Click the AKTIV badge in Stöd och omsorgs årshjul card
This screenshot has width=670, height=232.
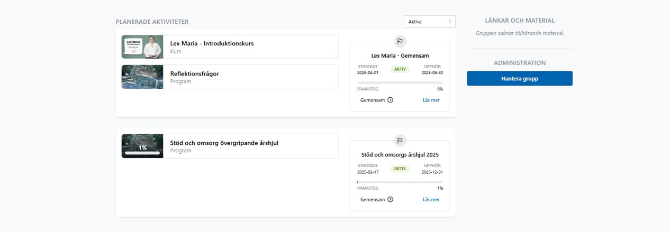point(400,169)
